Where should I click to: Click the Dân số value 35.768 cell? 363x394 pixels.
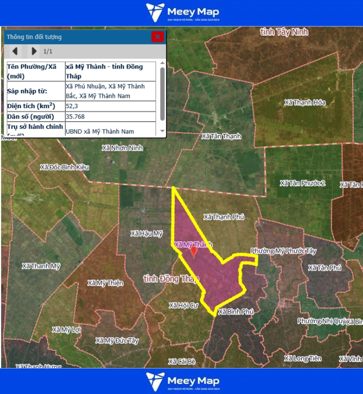(x=110, y=116)
